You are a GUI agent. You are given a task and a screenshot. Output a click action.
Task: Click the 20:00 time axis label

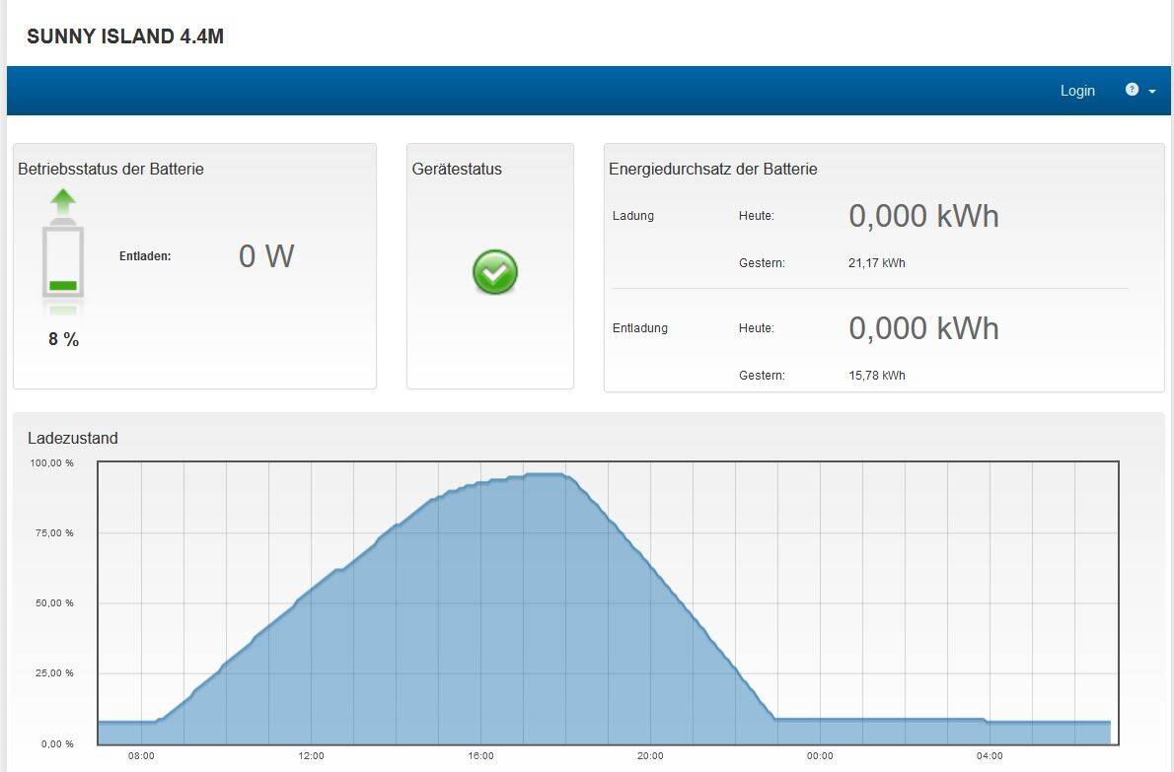pos(650,755)
